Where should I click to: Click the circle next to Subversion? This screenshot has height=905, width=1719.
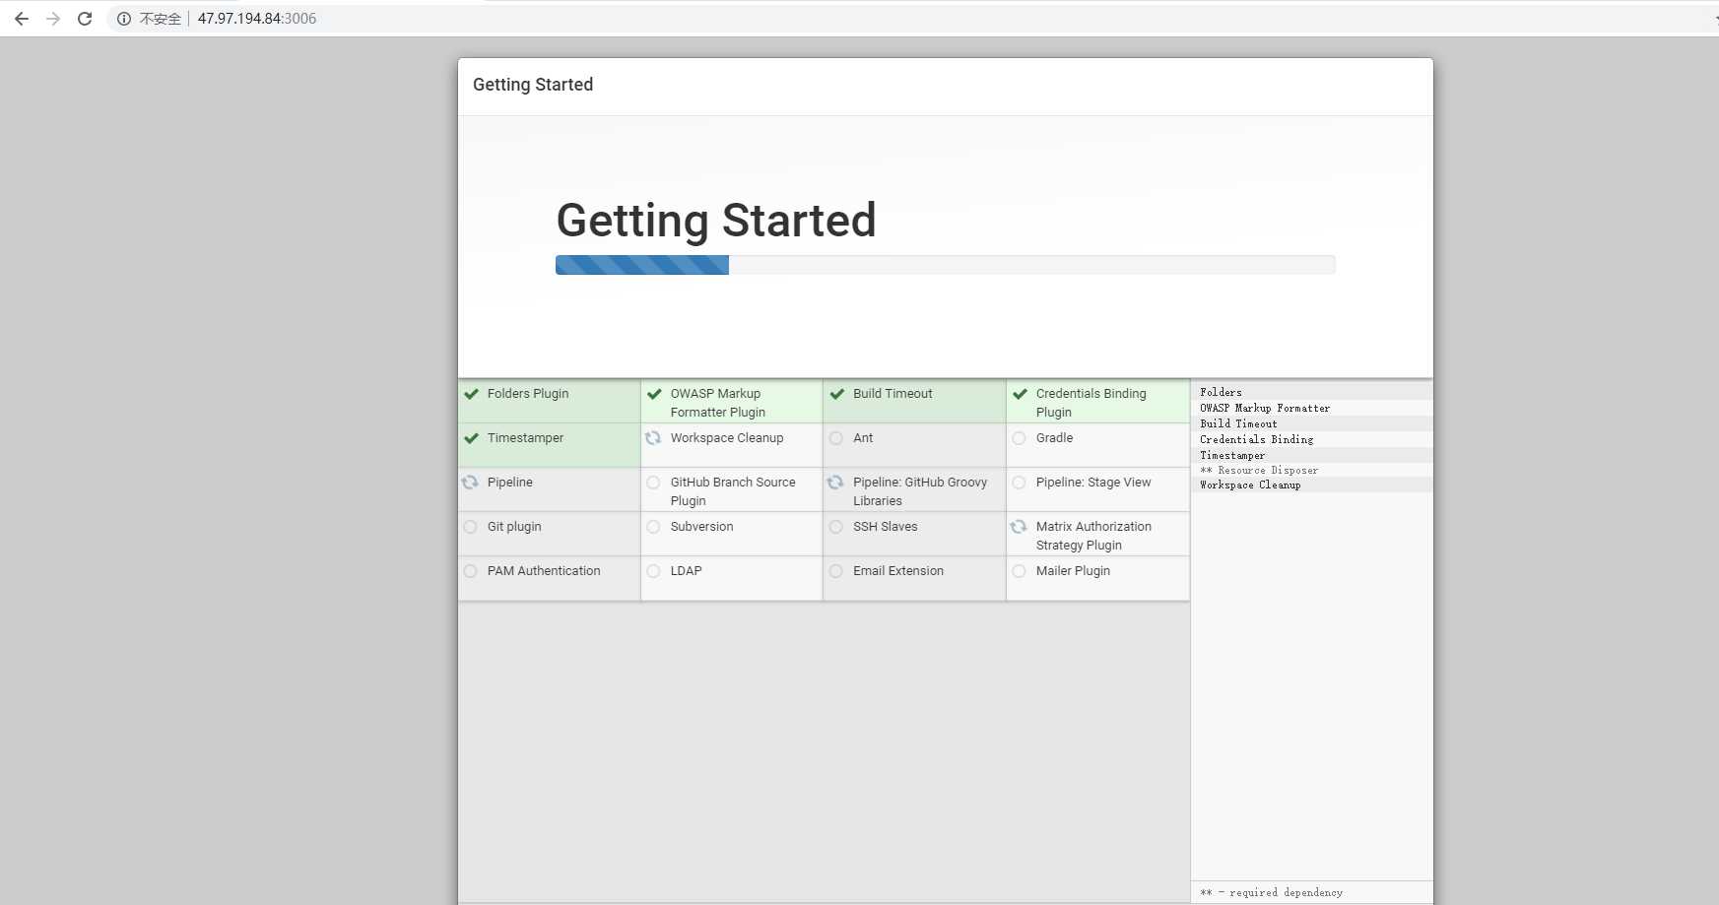(653, 527)
